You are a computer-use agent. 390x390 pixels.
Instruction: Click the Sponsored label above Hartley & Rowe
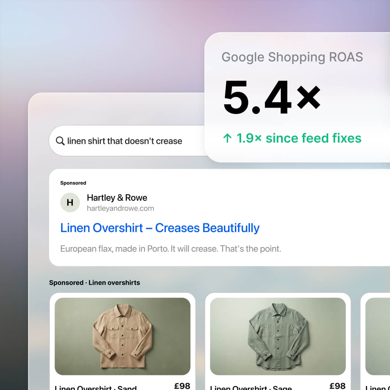73,183
